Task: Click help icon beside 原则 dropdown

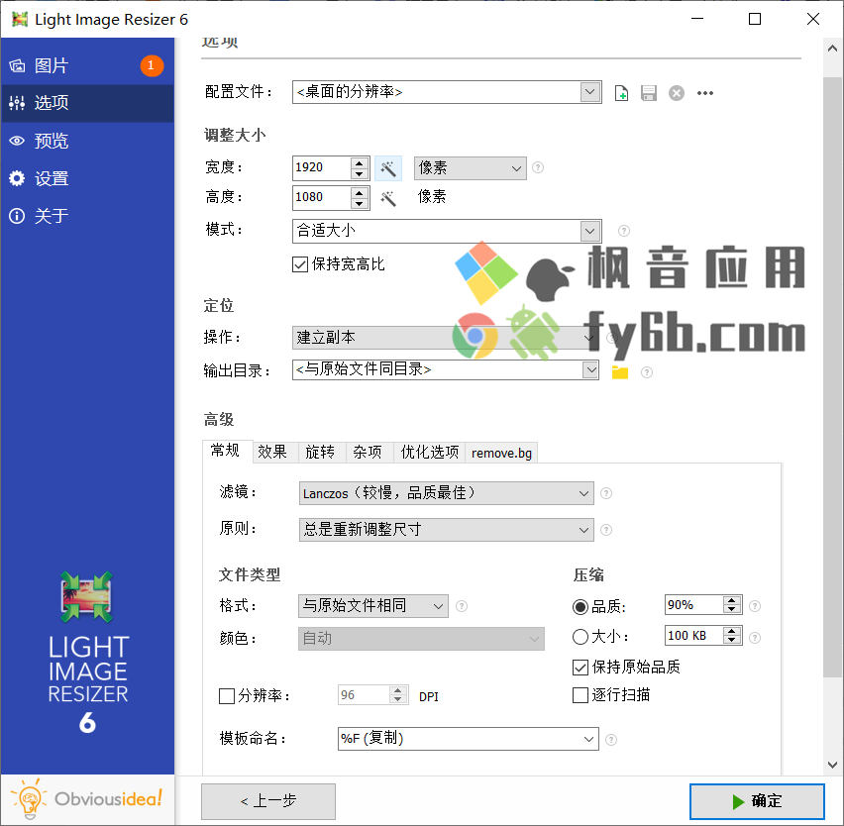Action: click(606, 530)
